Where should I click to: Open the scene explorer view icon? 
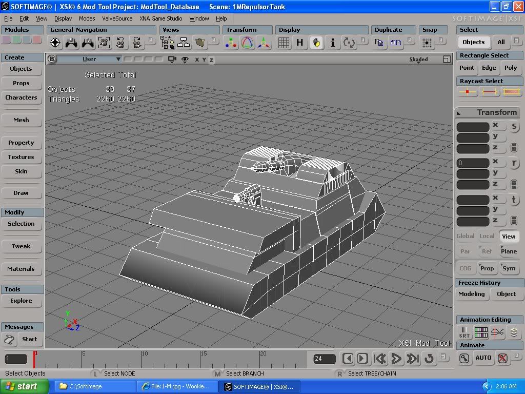[x=167, y=43]
